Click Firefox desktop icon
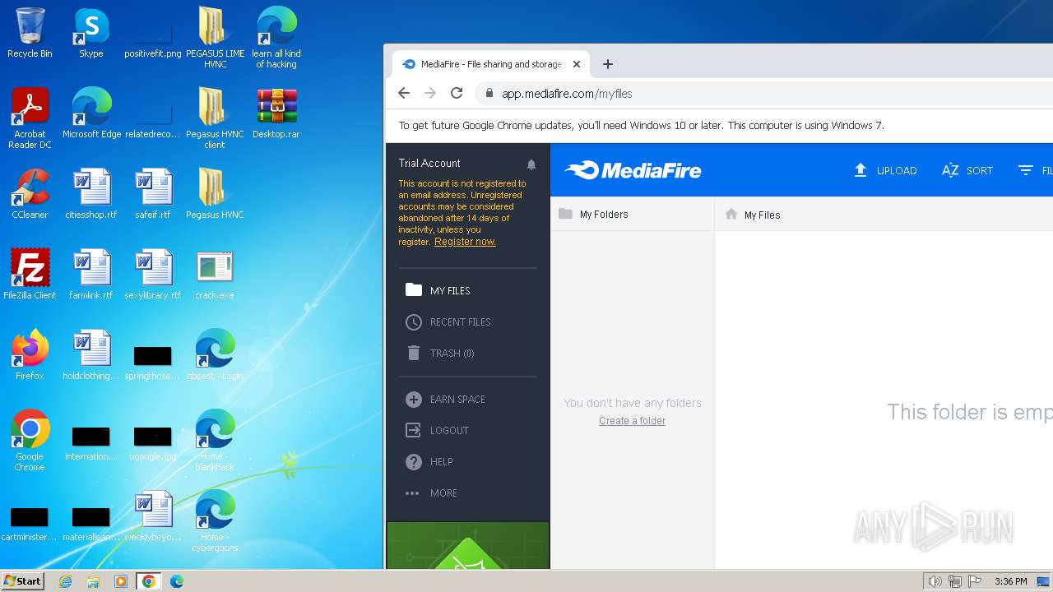1053x592 pixels. (x=30, y=355)
